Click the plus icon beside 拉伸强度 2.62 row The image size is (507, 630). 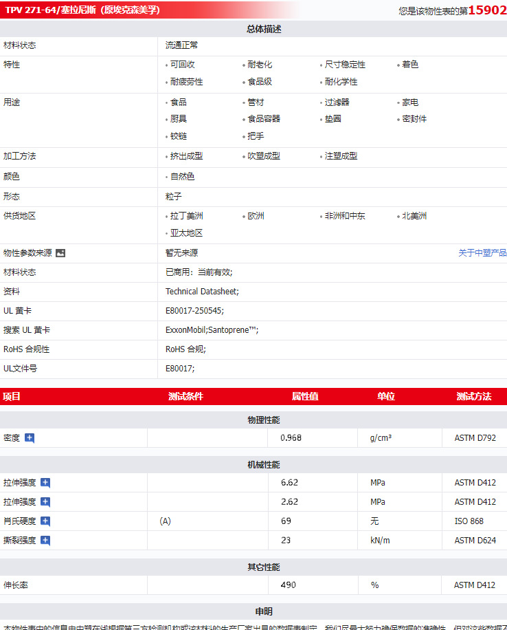(x=45, y=502)
